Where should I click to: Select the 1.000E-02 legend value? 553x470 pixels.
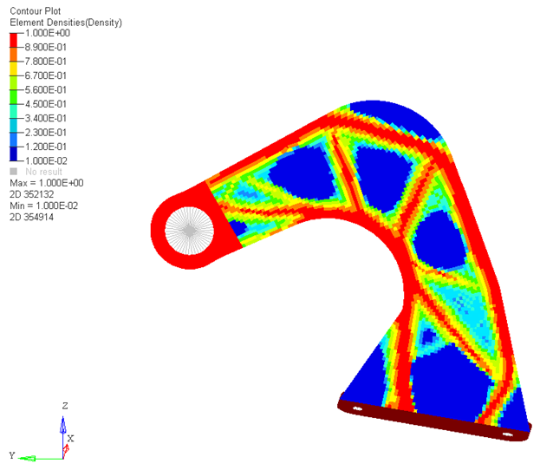pyautogui.click(x=46, y=161)
